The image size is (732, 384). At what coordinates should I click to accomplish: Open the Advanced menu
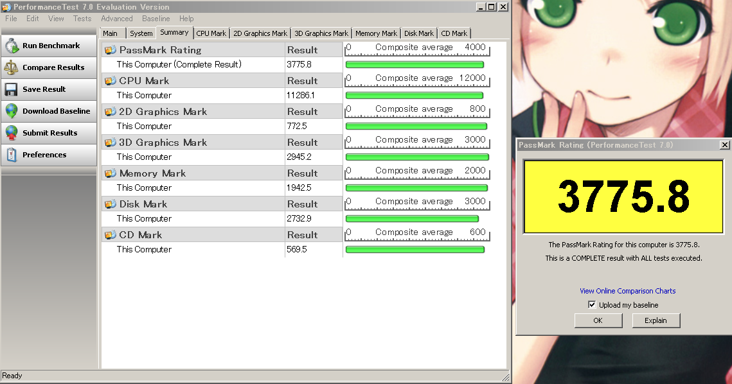tap(117, 19)
